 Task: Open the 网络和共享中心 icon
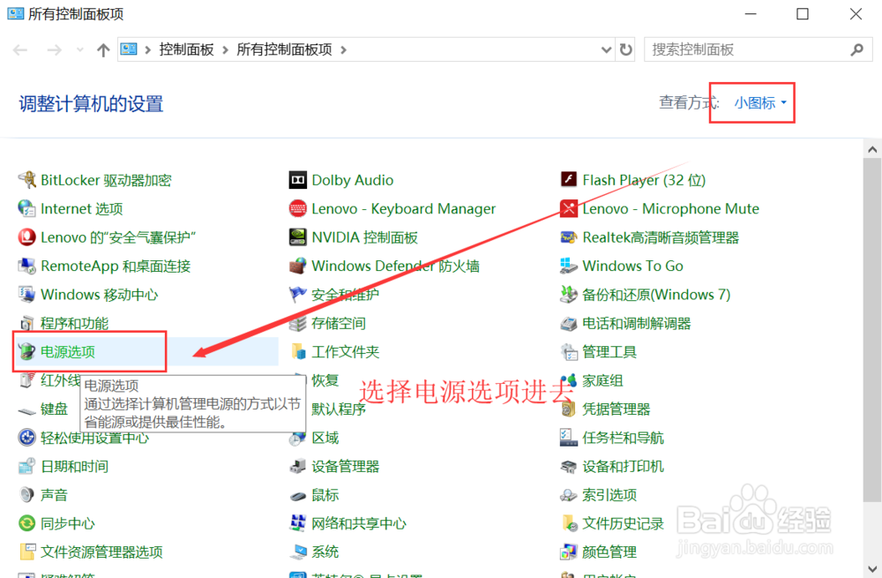coord(297,523)
